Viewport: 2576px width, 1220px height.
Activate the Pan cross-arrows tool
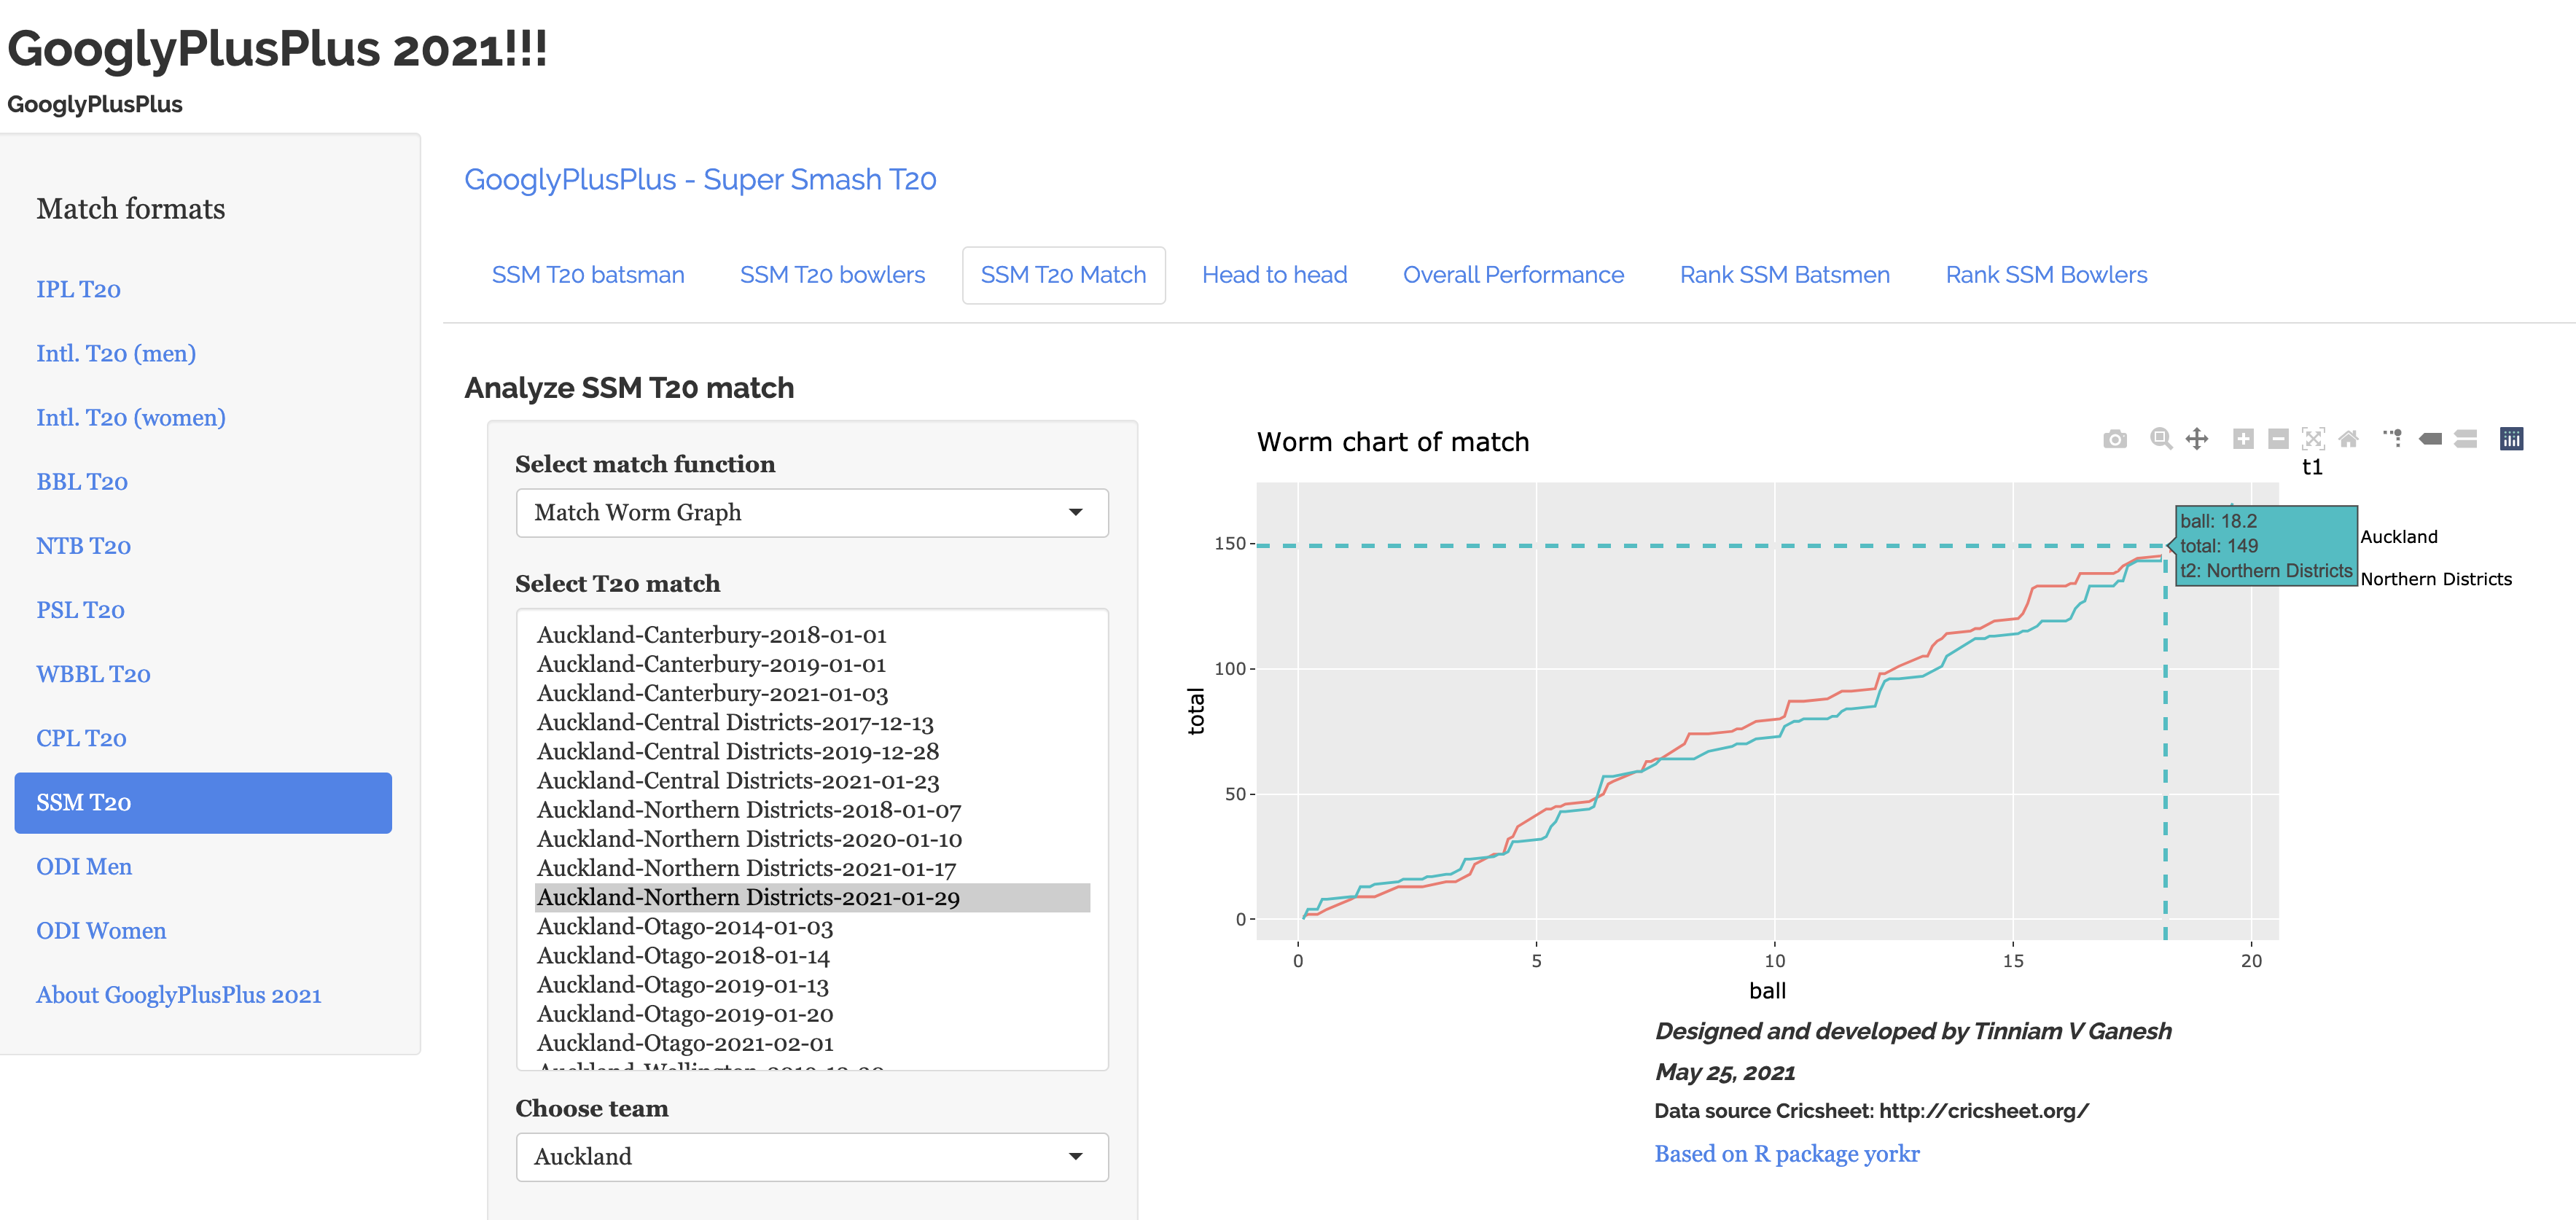(x=2197, y=439)
